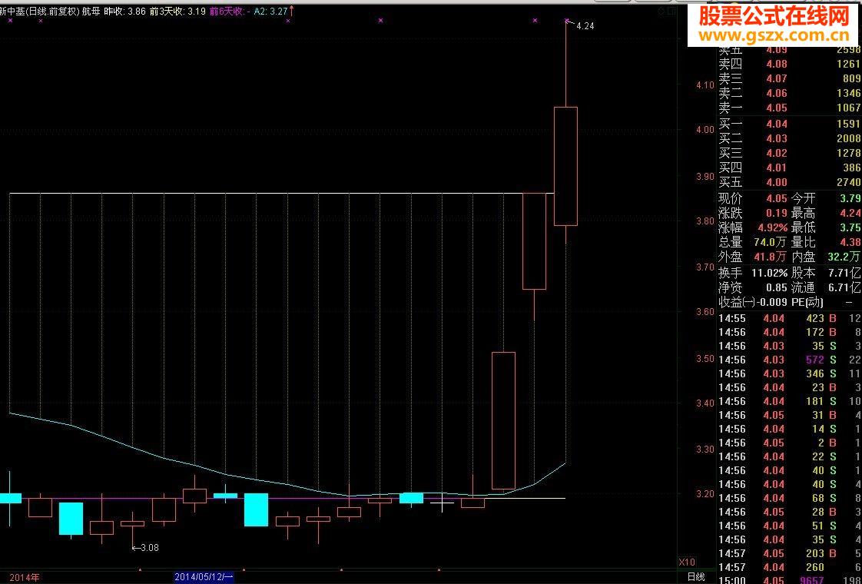The width and height of the screenshot is (862, 584).
Task: Click the white crosshair cursor marker
Action: point(442,502)
